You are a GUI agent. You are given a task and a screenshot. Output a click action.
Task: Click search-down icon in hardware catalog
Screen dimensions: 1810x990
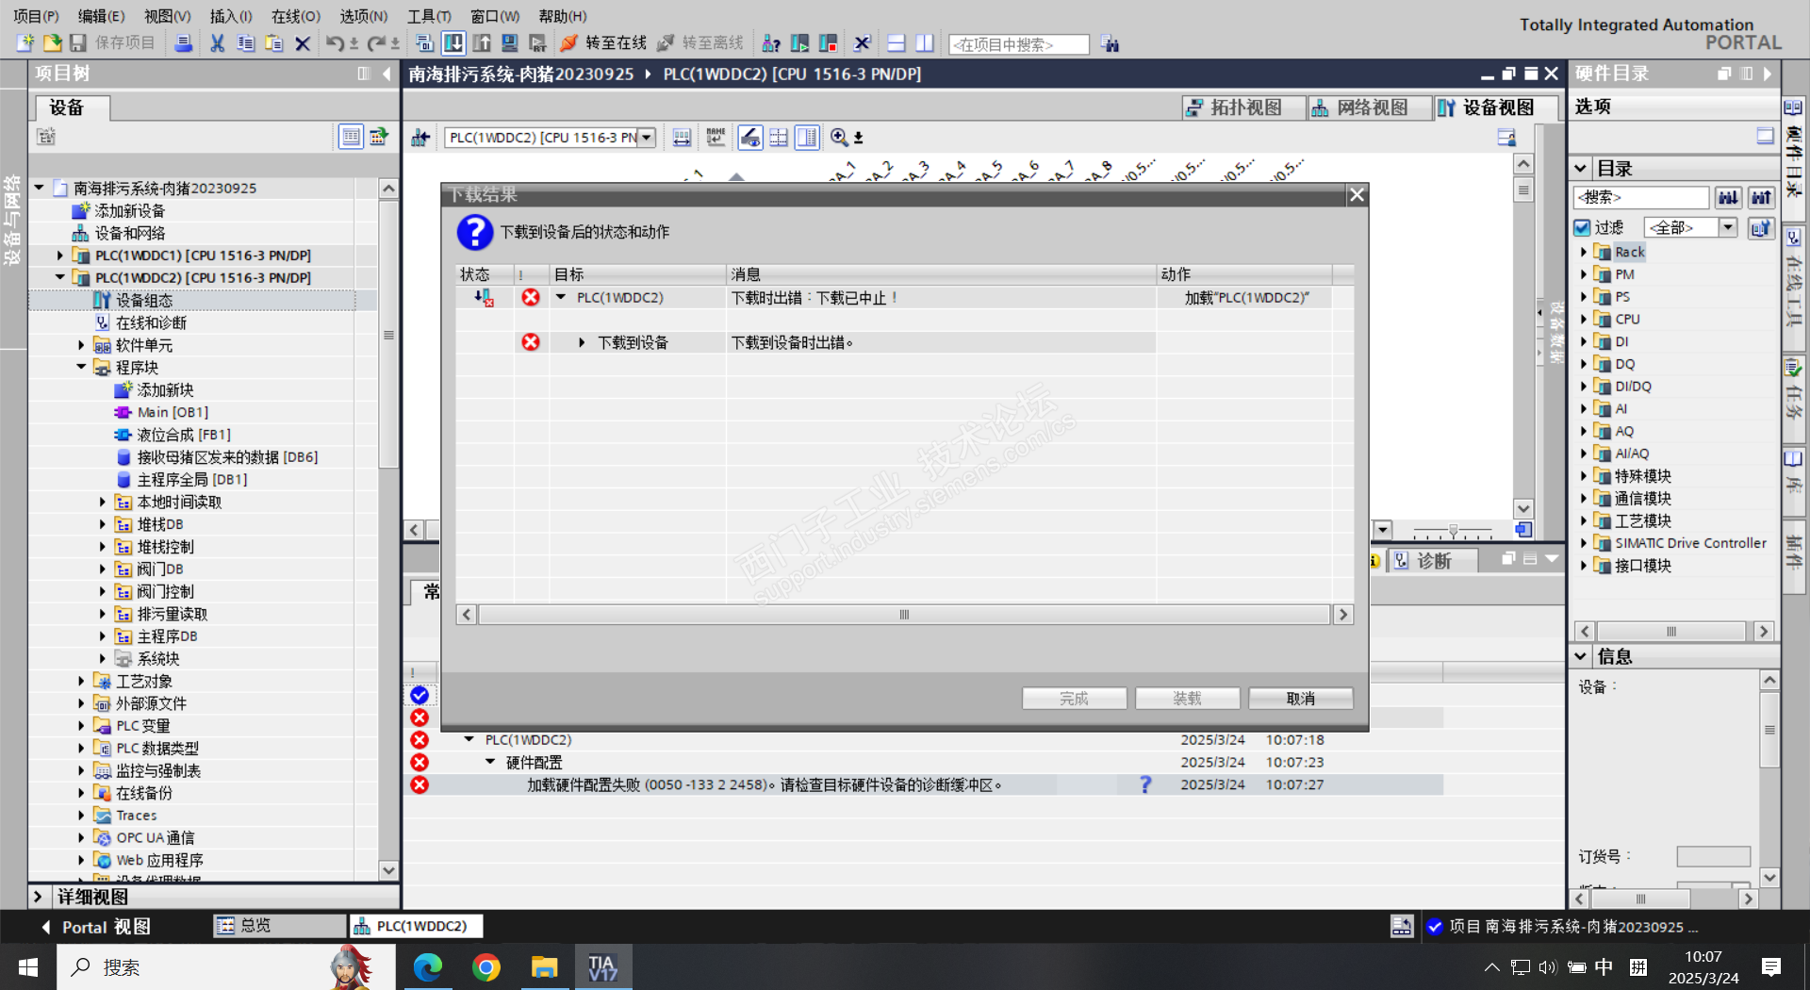click(1728, 197)
